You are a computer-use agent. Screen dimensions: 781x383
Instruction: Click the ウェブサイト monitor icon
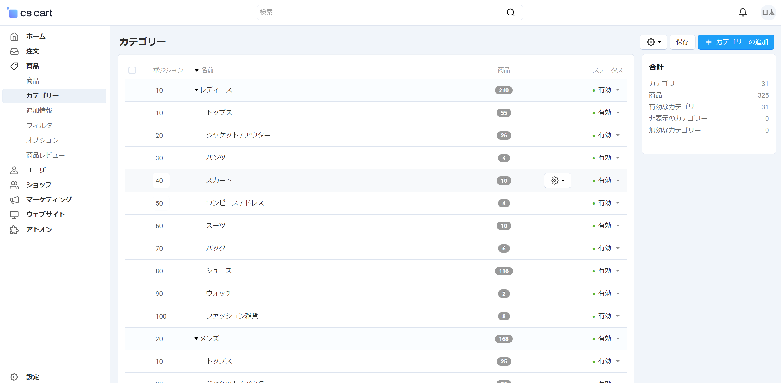click(14, 215)
